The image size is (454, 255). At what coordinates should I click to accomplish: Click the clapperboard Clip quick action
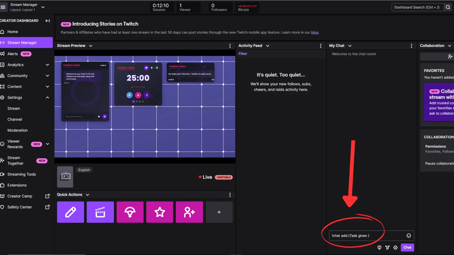[100, 212]
